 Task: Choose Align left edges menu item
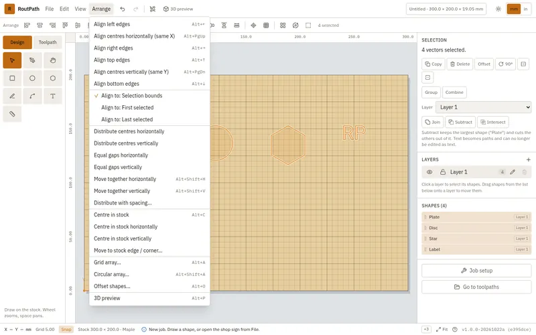pos(149,24)
